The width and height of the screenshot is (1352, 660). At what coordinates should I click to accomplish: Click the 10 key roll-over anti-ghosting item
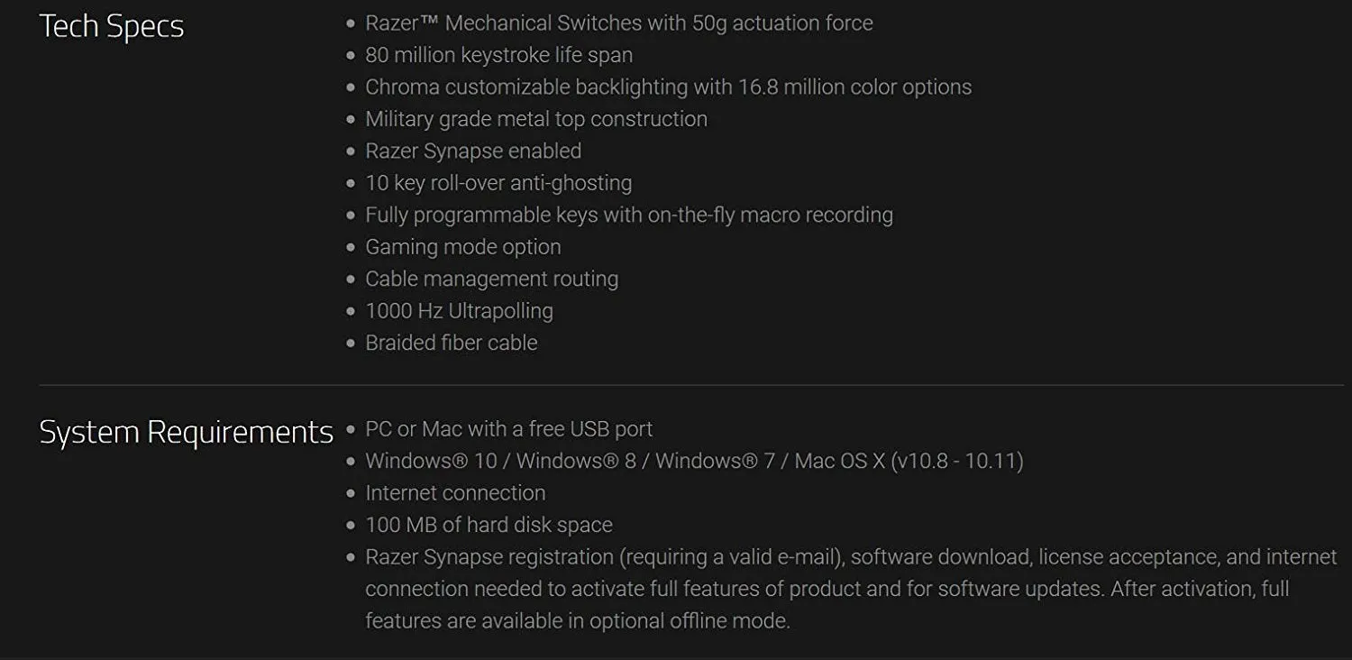point(498,183)
